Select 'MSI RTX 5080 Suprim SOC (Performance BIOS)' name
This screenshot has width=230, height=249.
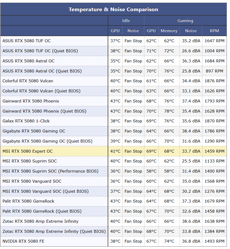50,171
